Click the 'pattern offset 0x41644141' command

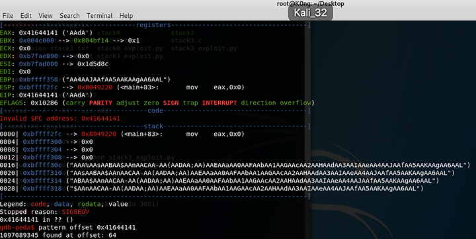click(87, 228)
